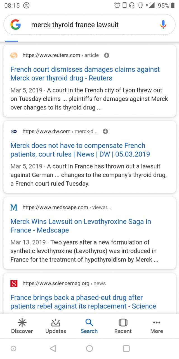Tap the AMP lightning icon beside dw.com
Screen dimensions: 179x359
click(x=105, y=131)
